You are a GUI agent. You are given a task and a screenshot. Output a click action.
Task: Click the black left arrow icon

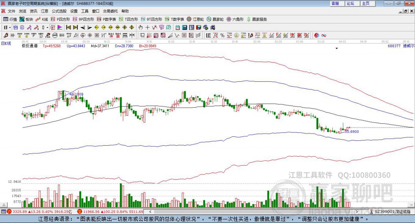[x=83, y=28]
